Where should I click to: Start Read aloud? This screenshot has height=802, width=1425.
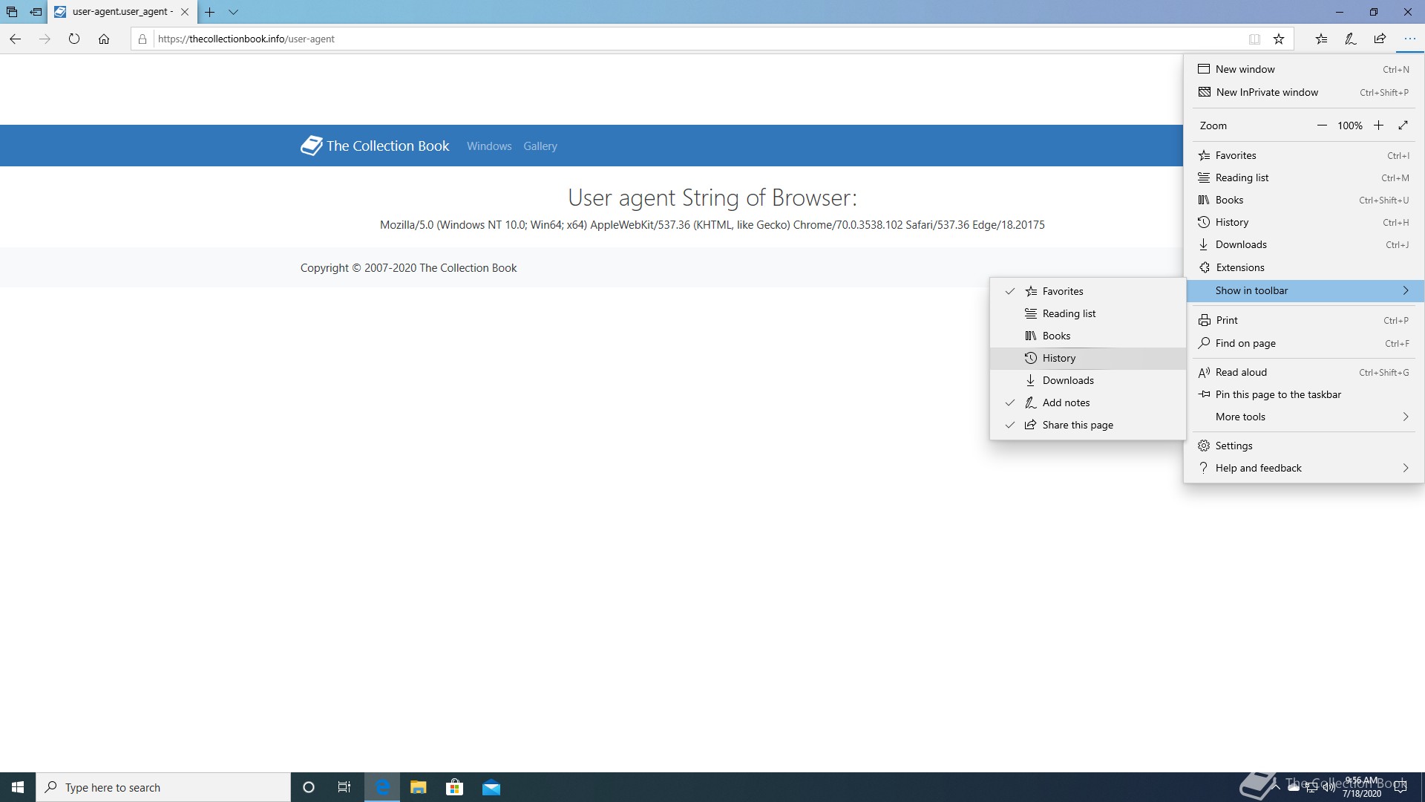(x=1304, y=372)
